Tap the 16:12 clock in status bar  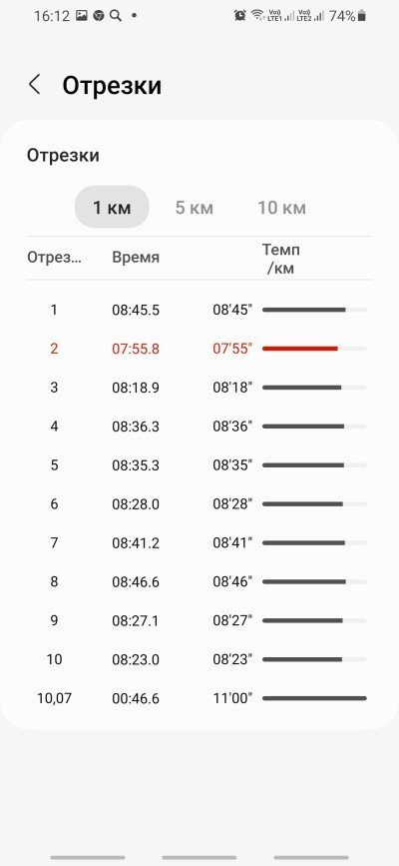point(52,16)
